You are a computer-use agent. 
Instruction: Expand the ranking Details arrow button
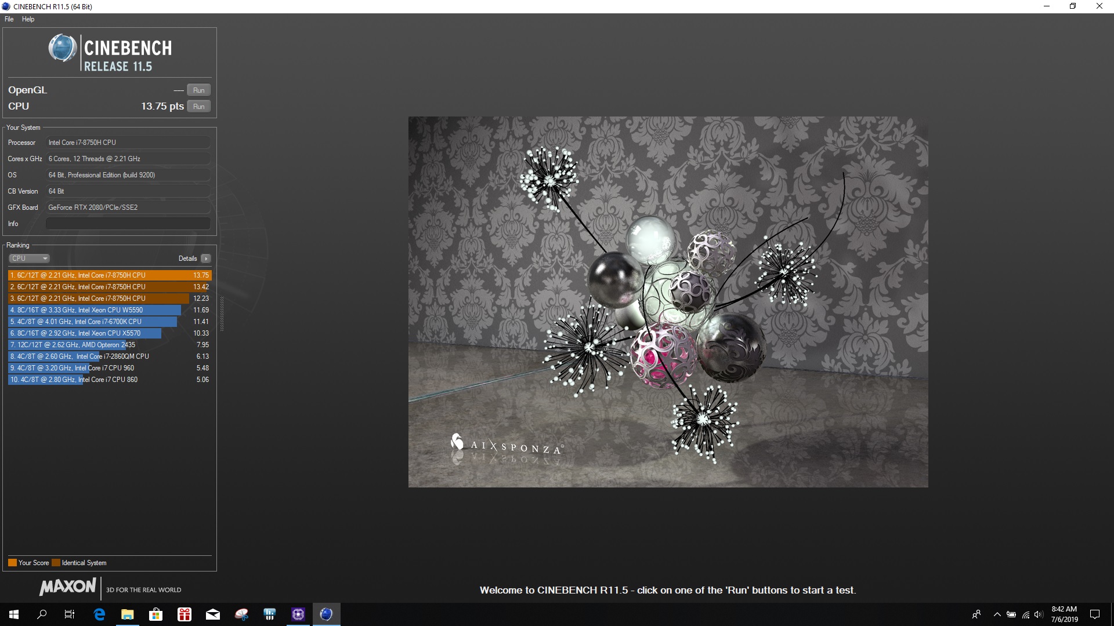click(206, 259)
